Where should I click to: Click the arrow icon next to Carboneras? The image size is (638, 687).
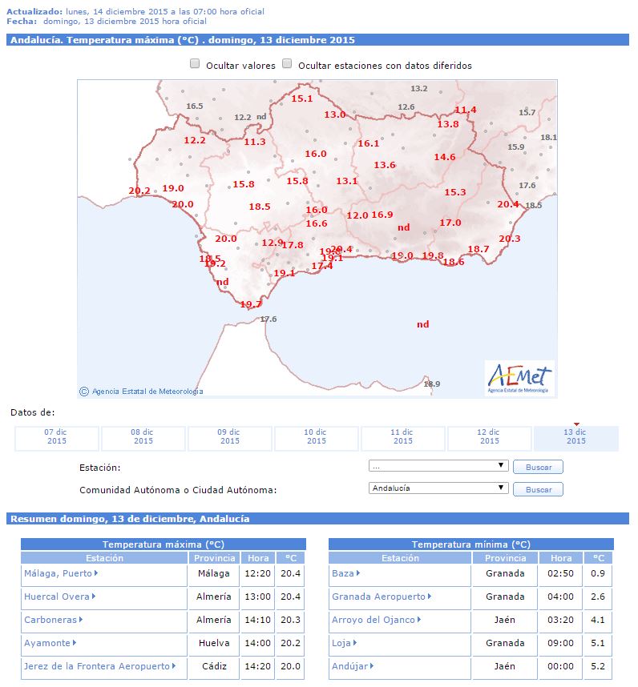81,620
